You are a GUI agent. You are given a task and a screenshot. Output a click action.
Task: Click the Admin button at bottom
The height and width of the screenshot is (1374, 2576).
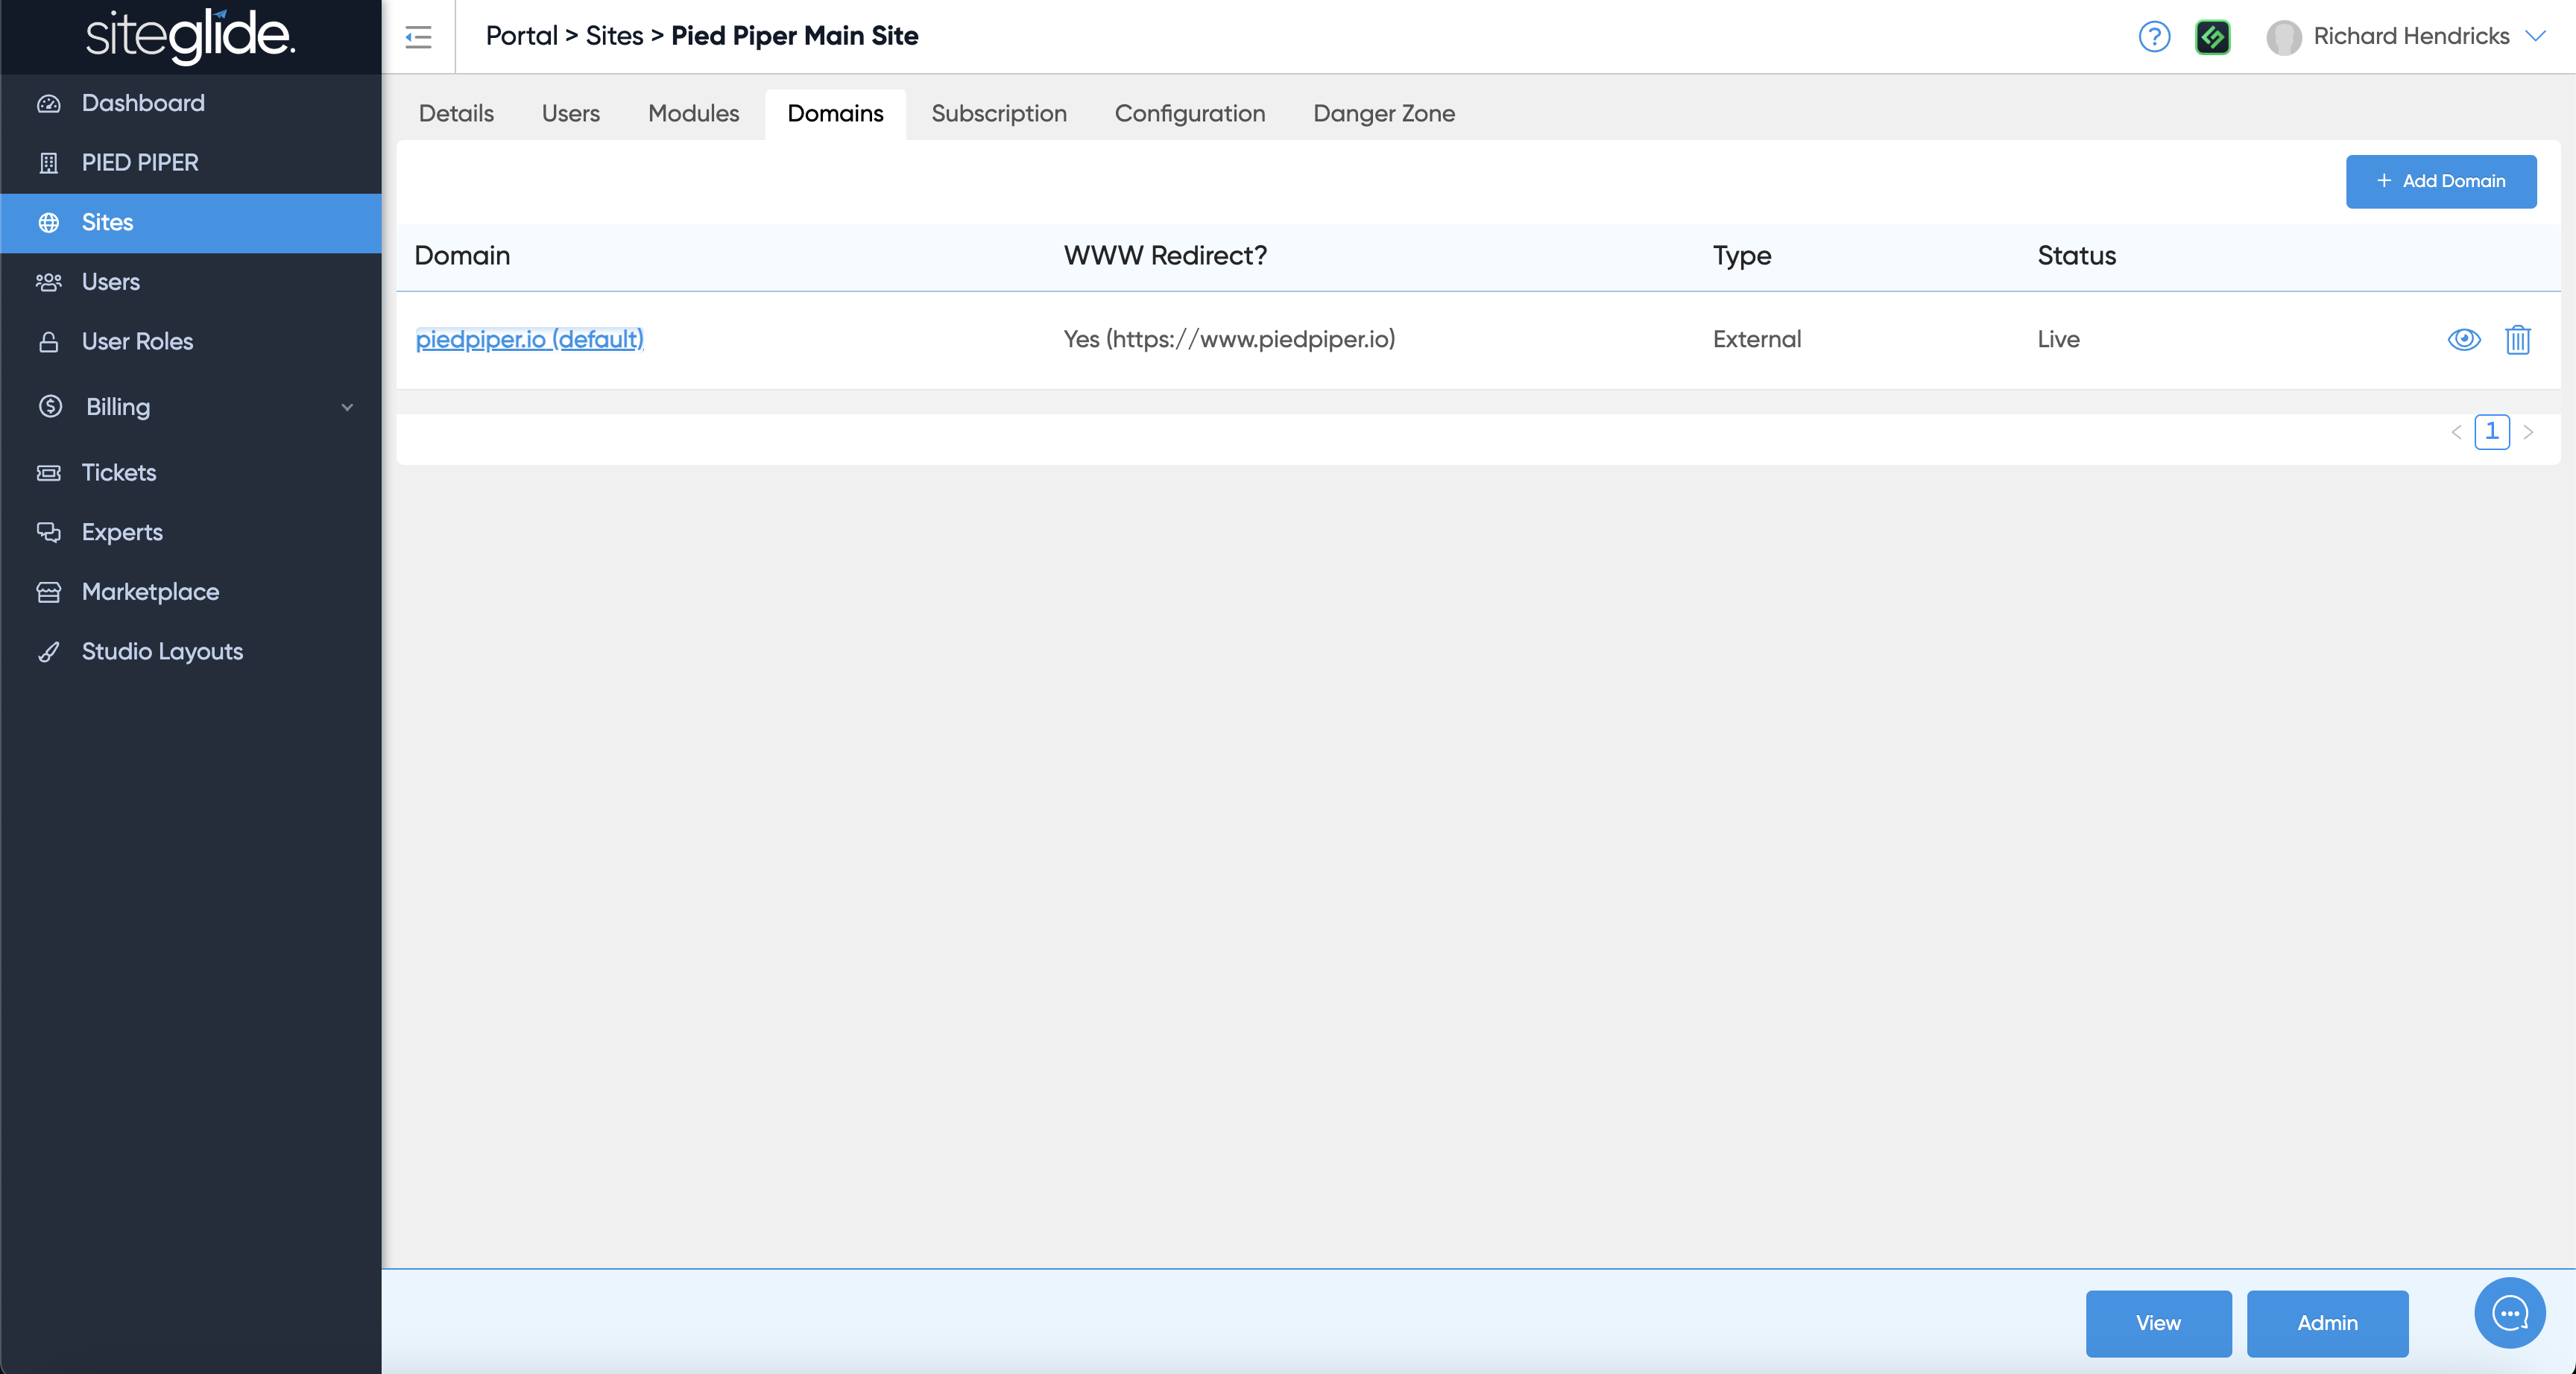2326,1323
